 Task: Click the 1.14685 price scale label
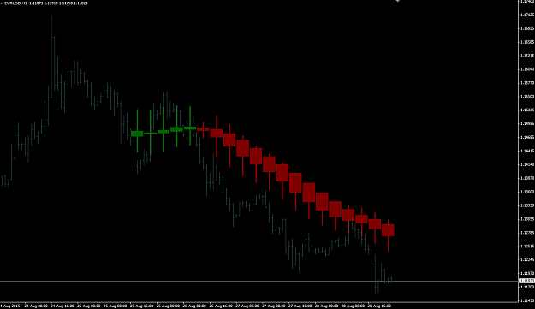[527, 138]
